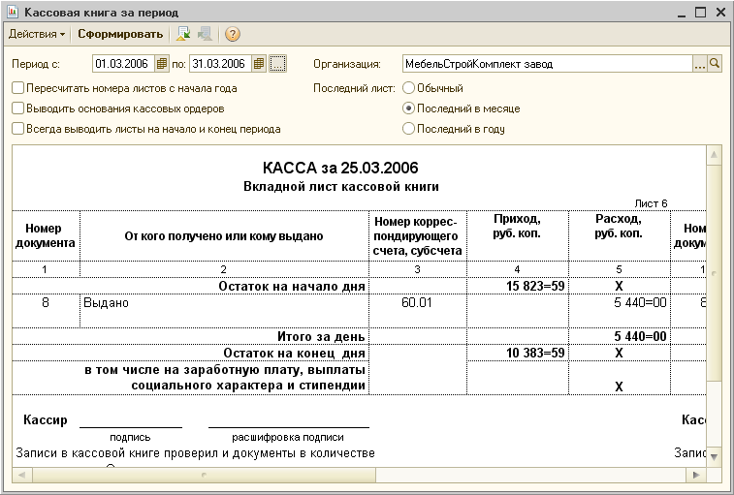Screen dimensions: 734x495
Task: Open help with the question mark icon
Action: coord(232,34)
